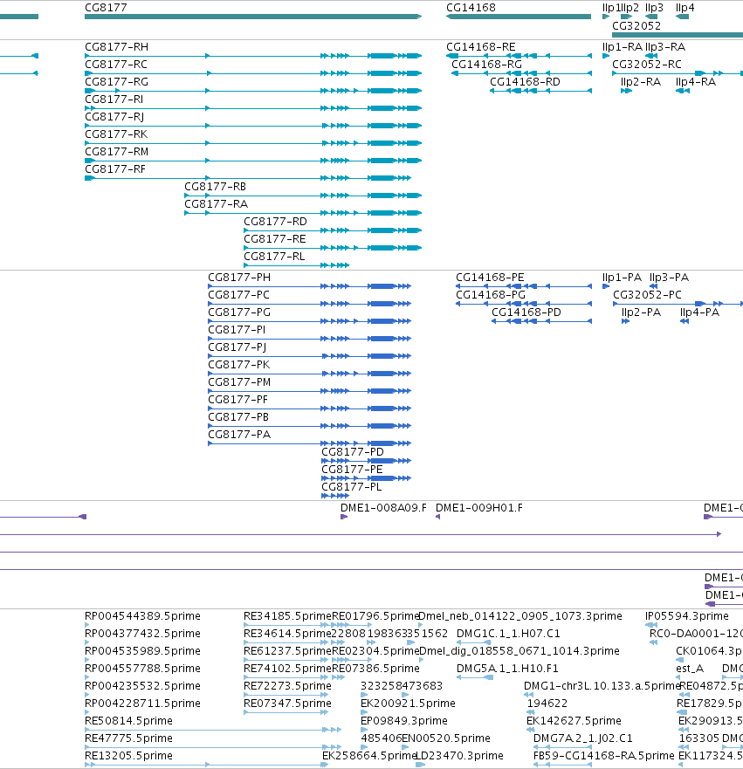Click protein CG14168-PE
This screenshot has width=743, height=769.
[491, 278]
